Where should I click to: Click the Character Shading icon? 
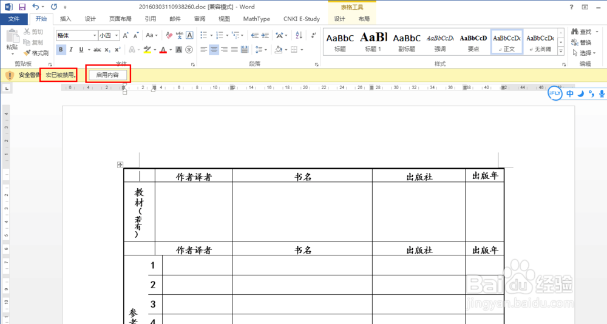178,50
